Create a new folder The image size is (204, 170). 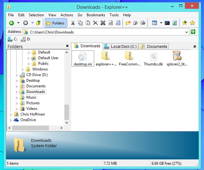coord(128,23)
